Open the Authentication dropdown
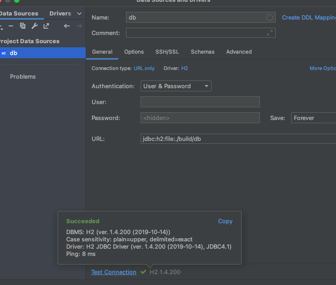Screen dimensions: 336x285 (176, 86)
